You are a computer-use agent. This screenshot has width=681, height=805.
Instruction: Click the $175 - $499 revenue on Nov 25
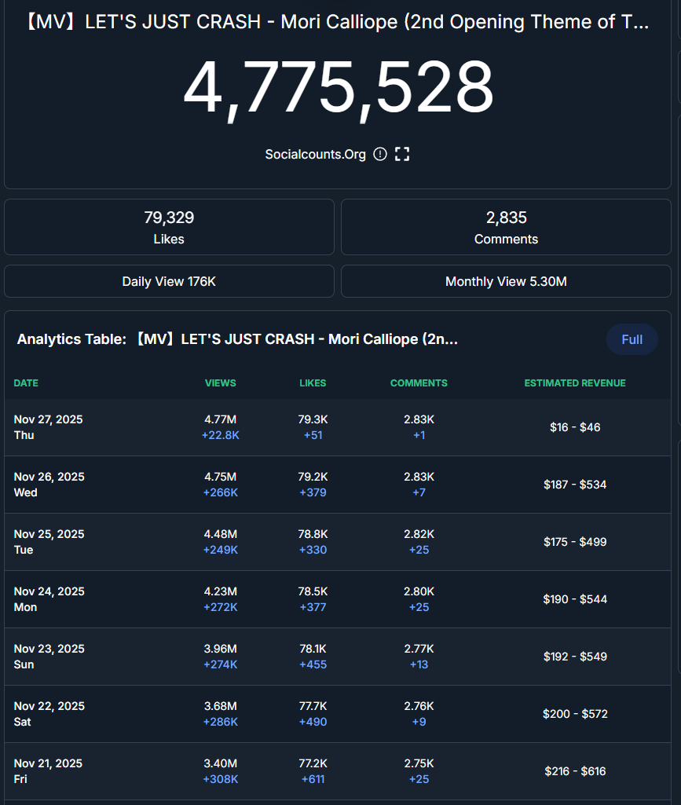pos(575,542)
